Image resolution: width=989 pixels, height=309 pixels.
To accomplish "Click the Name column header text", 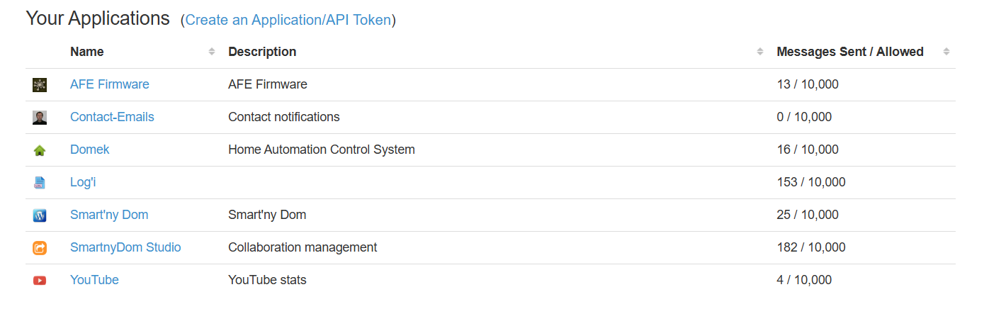I will pos(87,52).
